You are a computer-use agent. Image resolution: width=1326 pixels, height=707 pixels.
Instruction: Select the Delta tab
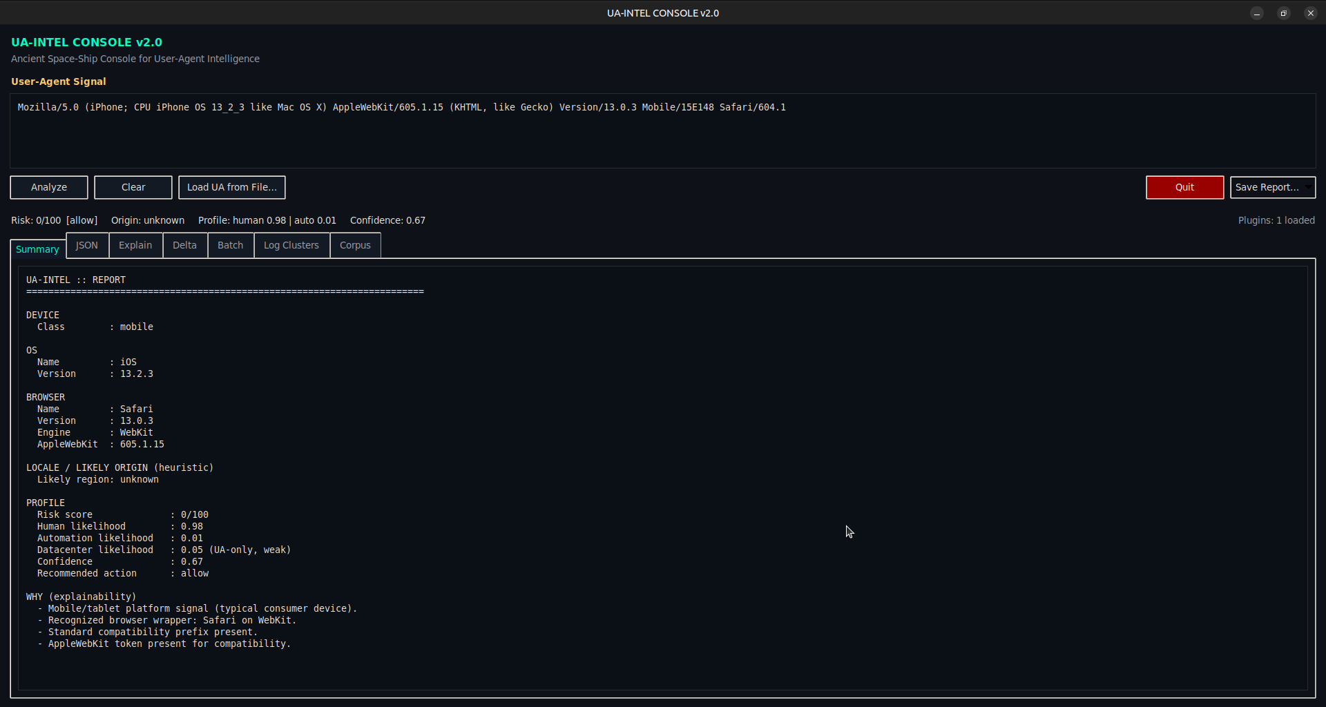pos(184,245)
